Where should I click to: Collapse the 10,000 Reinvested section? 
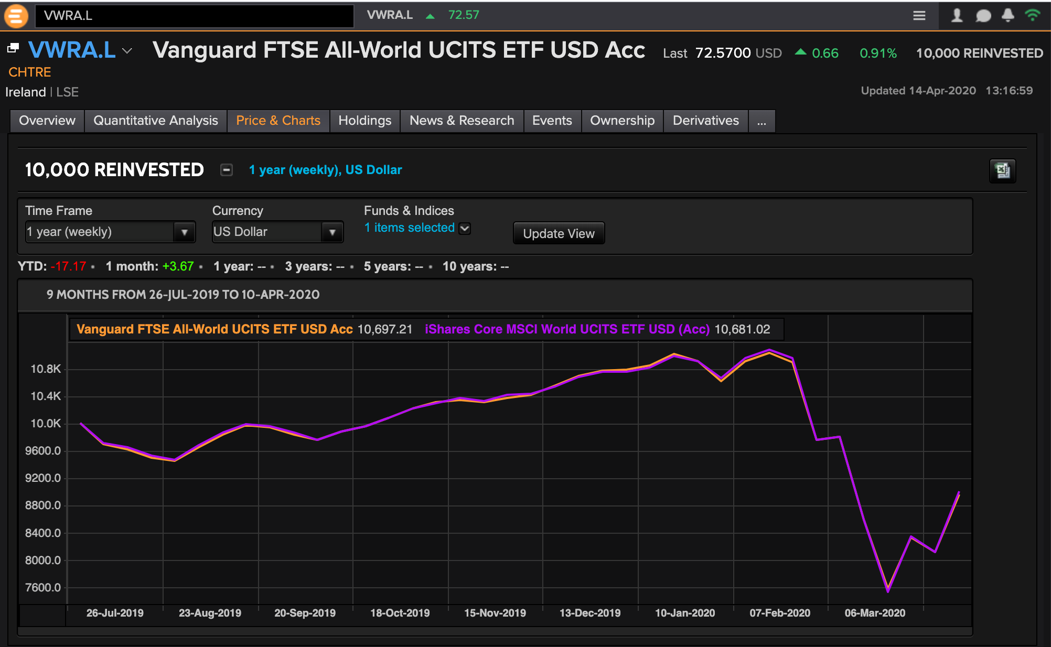(227, 170)
